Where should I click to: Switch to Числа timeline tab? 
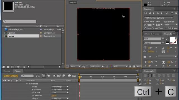(x=18, y=71)
